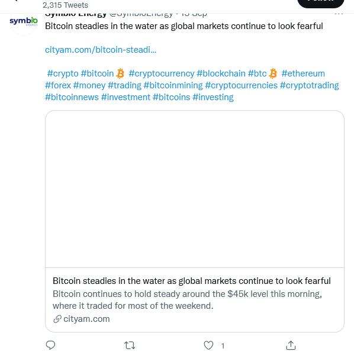This screenshot has height=358, width=354.
Task: Click the #investing hashtag
Action: (213, 97)
